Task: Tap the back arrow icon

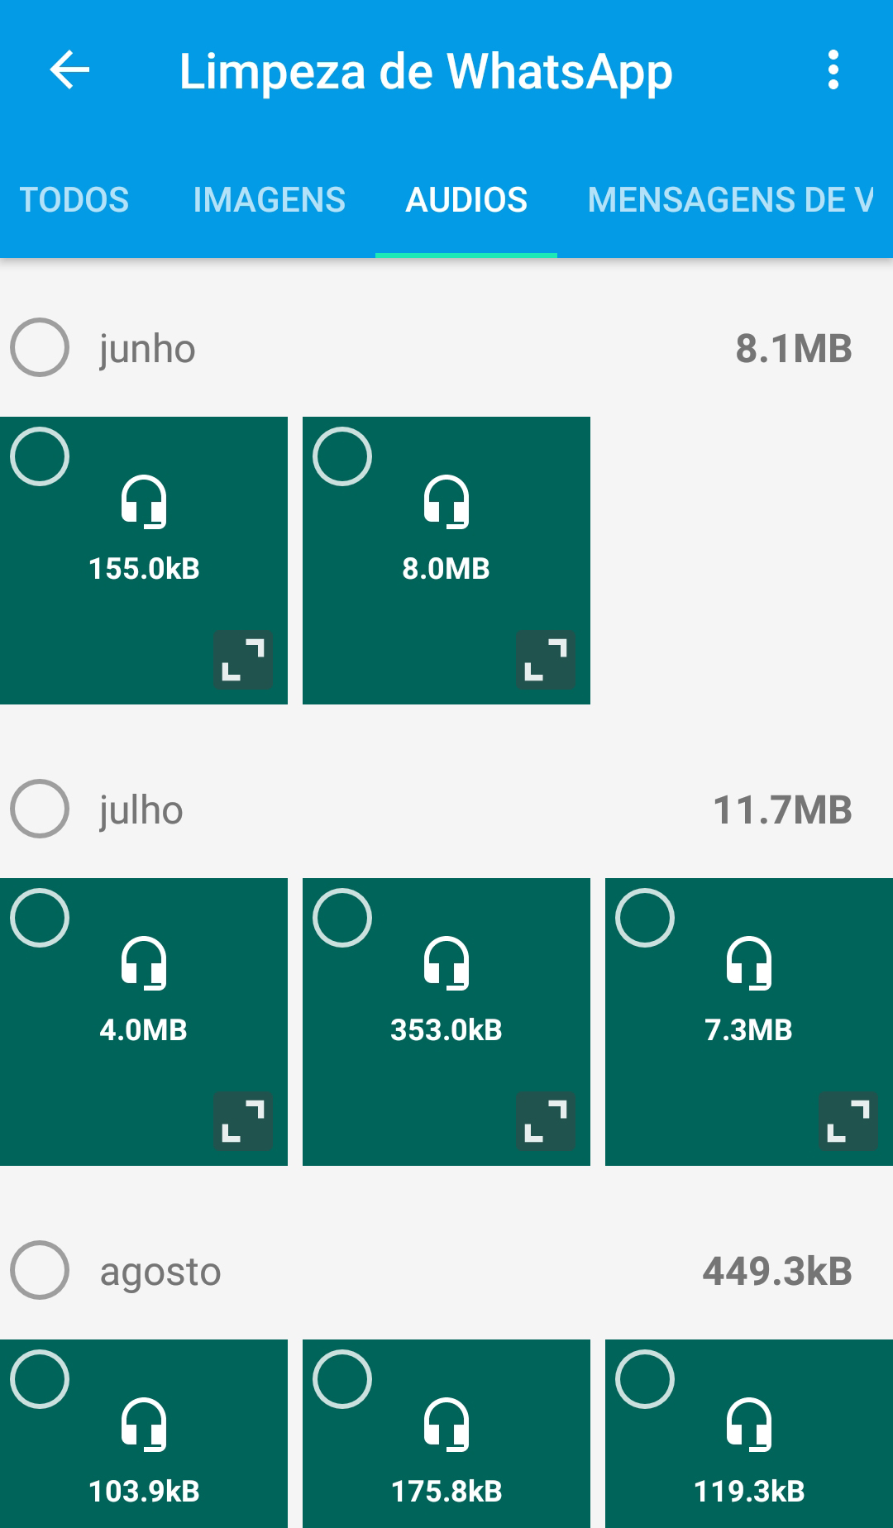Action: (69, 70)
